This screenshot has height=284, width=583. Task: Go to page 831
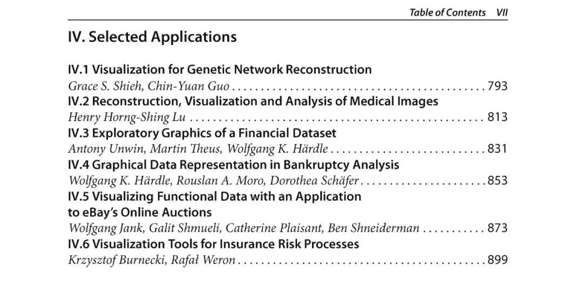497,149
